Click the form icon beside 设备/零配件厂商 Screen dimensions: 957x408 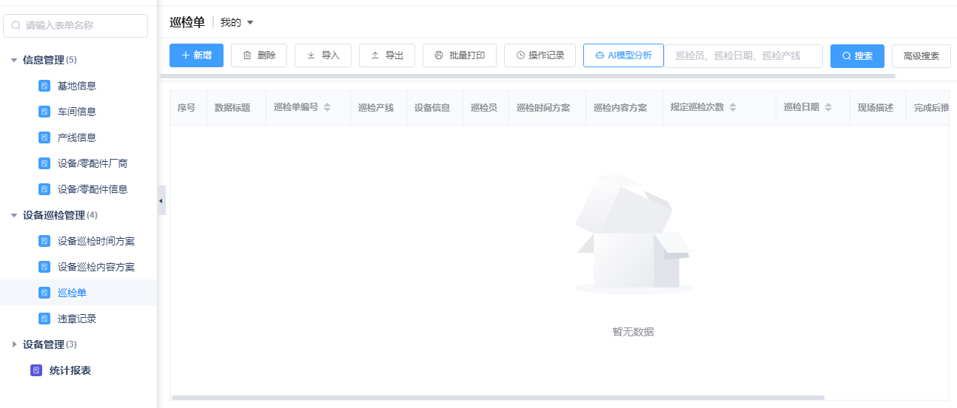(x=44, y=163)
